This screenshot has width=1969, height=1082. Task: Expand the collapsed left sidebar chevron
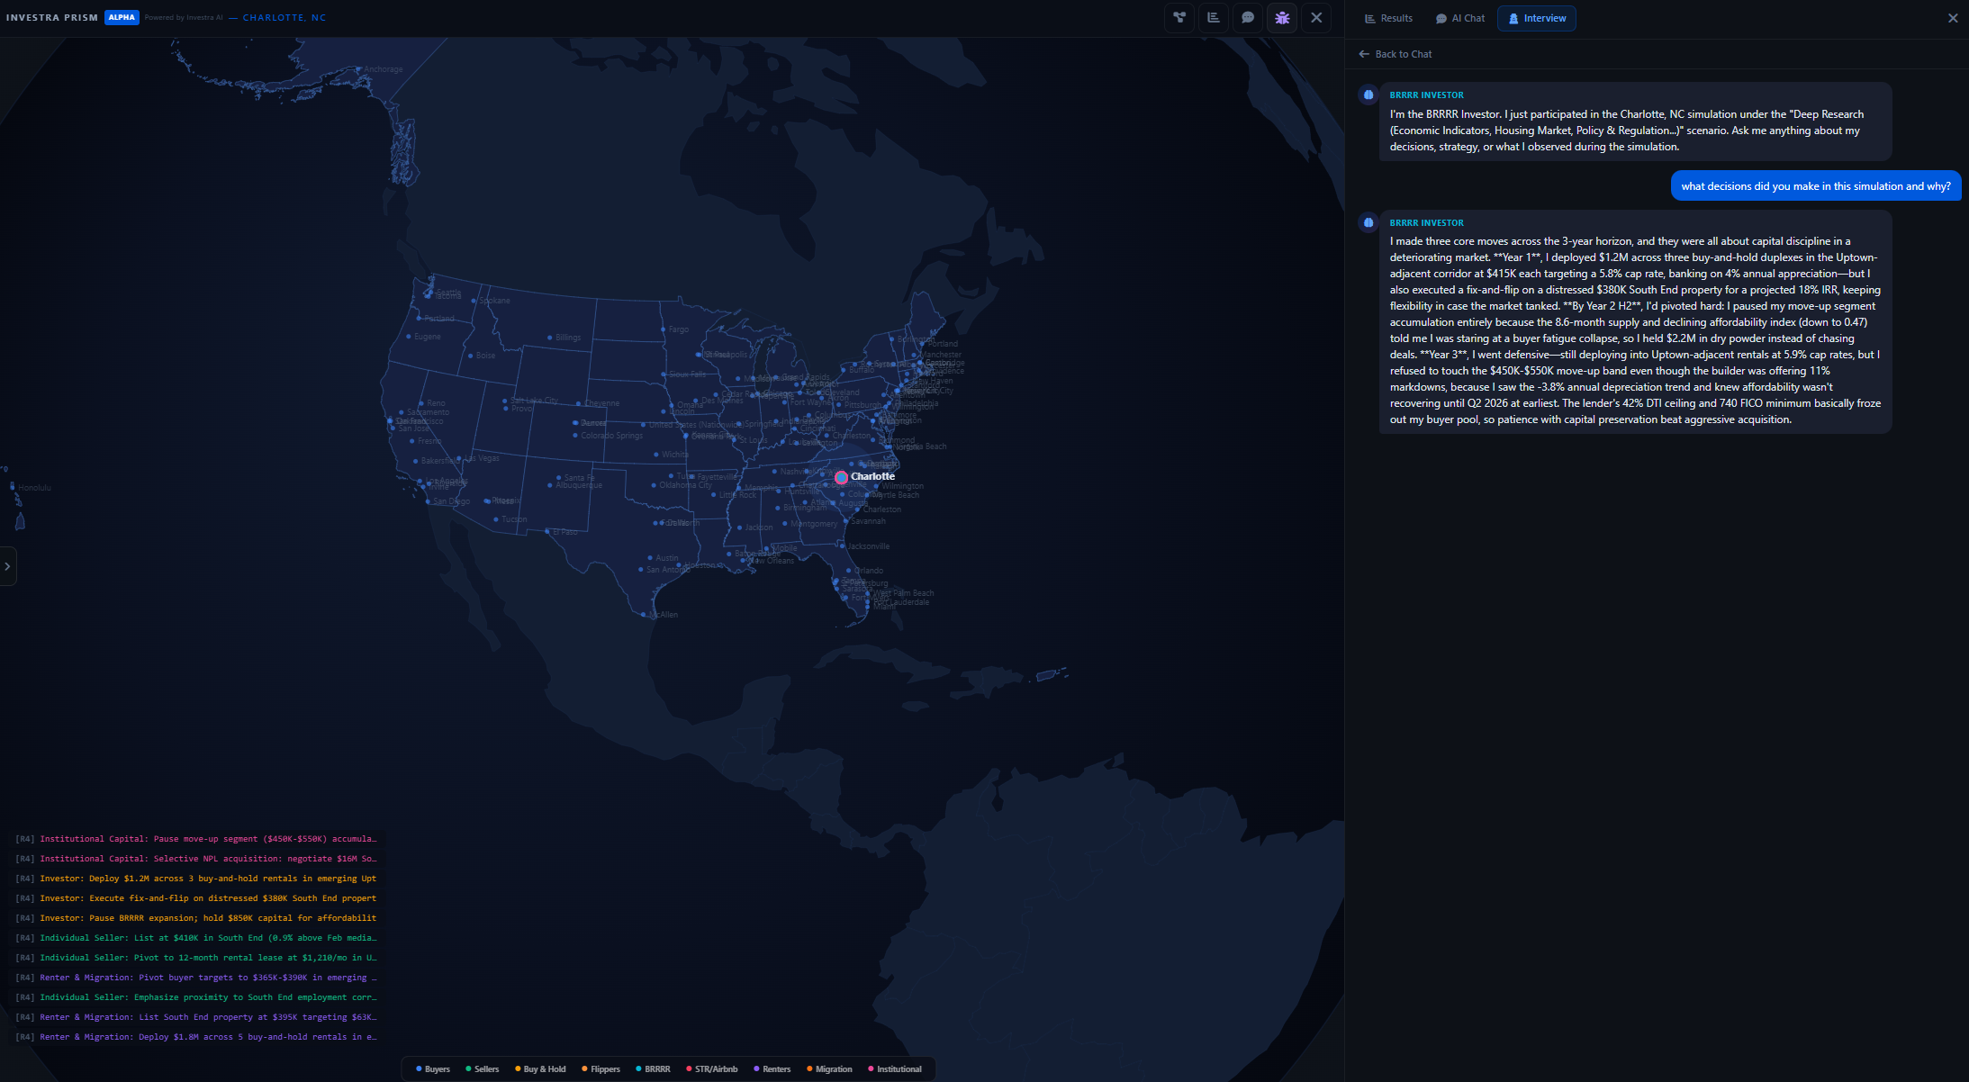click(7, 566)
